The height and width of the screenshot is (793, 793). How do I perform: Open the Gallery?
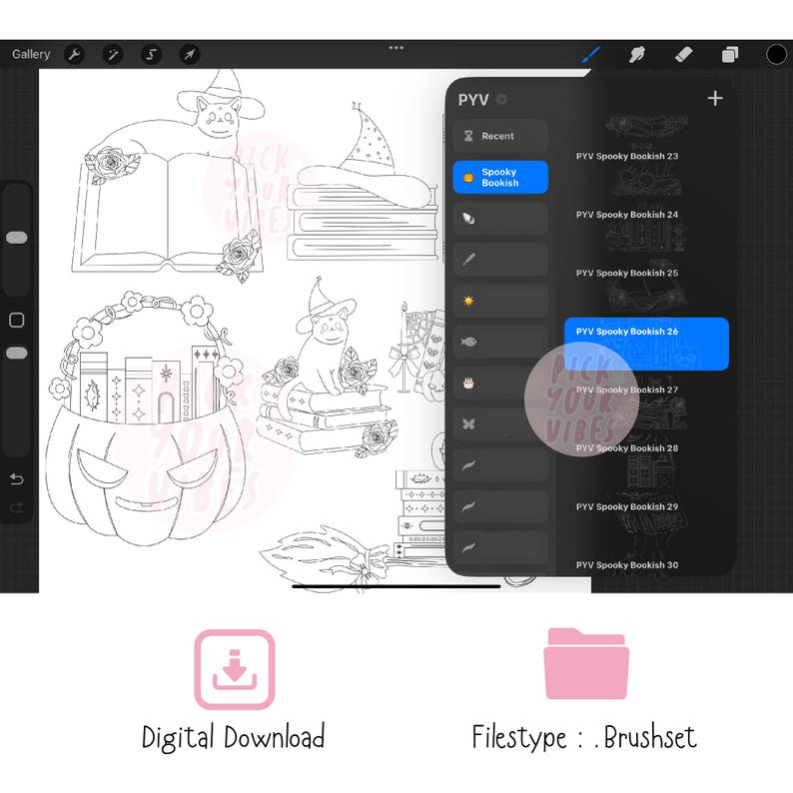pyautogui.click(x=31, y=54)
